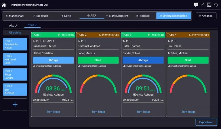Click Start button for Trupp 2
The width and height of the screenshot is (221, 129).
(x=98, y=60)
